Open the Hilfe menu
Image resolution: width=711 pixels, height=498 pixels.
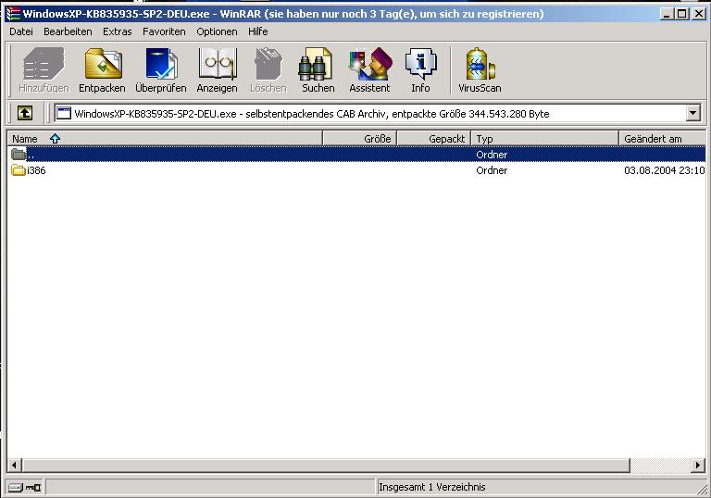(x=257, y=31)
